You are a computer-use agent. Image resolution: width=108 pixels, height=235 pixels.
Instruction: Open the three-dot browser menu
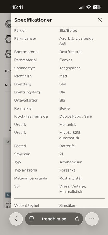click(92, 219)
